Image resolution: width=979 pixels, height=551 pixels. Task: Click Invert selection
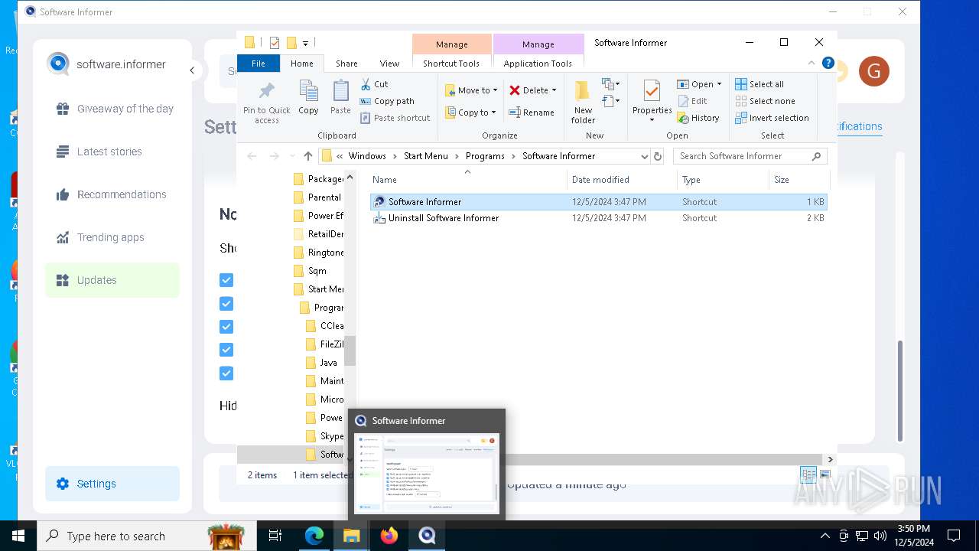pyautogui.click(x=772, y=118)
